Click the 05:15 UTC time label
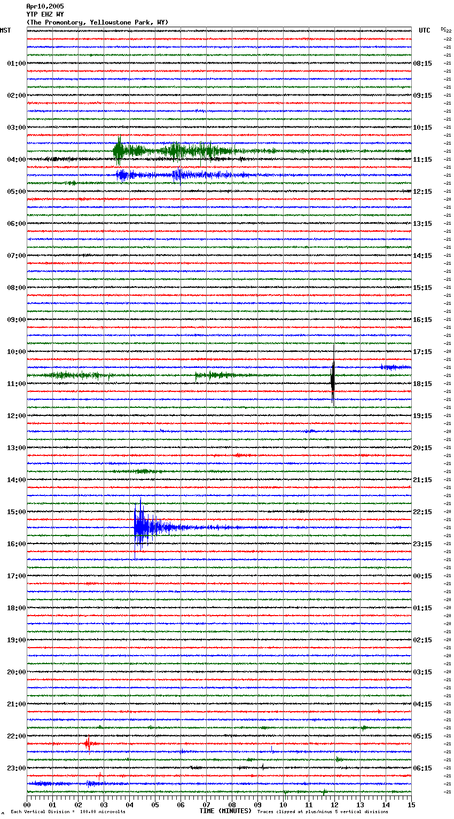This screenshot has height=819, width=454. 422,736
